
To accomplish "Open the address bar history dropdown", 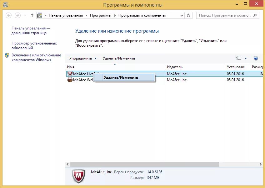I will [182, 16].
